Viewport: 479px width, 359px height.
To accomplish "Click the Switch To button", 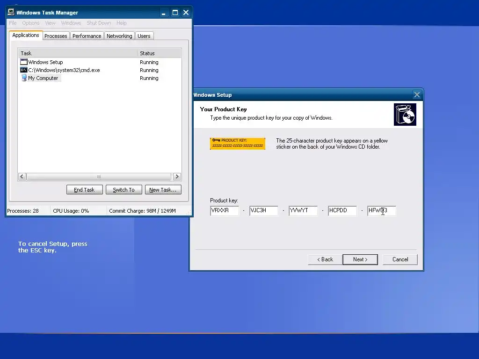I will [123, 190].
